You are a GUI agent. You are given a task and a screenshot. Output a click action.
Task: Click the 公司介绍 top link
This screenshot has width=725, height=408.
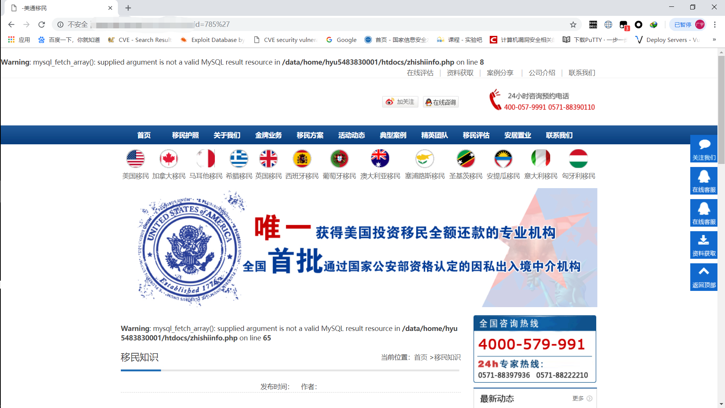tap(542, 73)
